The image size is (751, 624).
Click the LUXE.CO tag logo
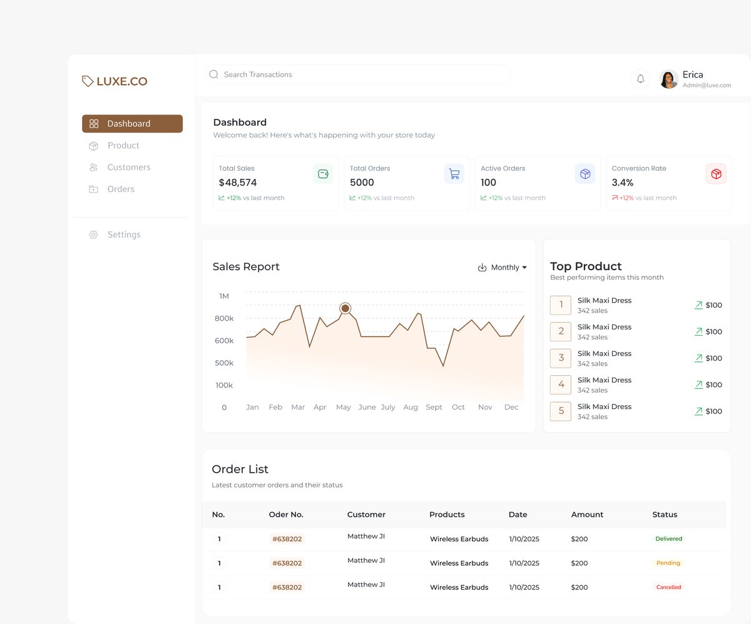[x=115, y=81]
